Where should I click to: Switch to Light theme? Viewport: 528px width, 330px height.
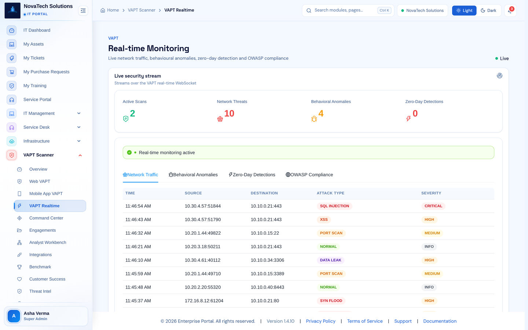[x=464, y=11]
